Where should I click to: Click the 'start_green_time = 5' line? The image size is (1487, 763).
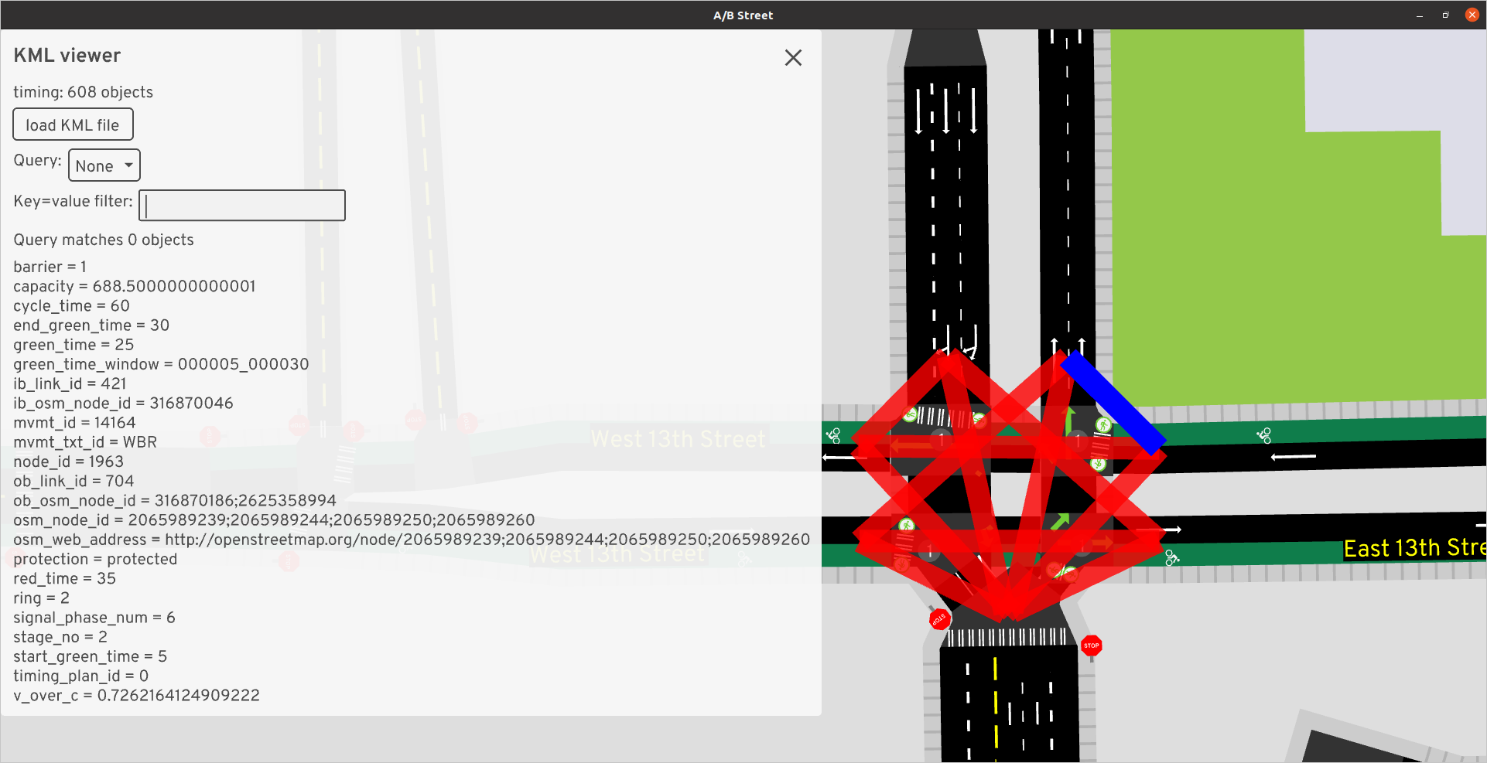click(91, 656)
